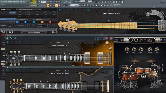
Task: Open the mixer icon in toolbar
Action: point(91,5)
